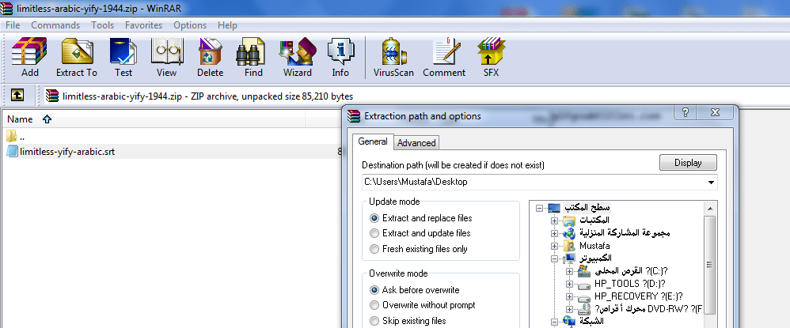Choose Overwrite without prompt
790x328 pixels.
tap(374, 305)
